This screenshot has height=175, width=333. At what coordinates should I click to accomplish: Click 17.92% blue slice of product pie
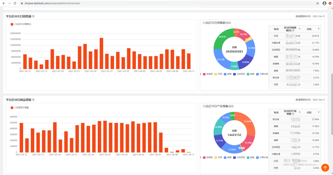point(232,149)
